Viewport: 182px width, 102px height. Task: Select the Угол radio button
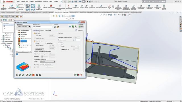coord(36,43)
